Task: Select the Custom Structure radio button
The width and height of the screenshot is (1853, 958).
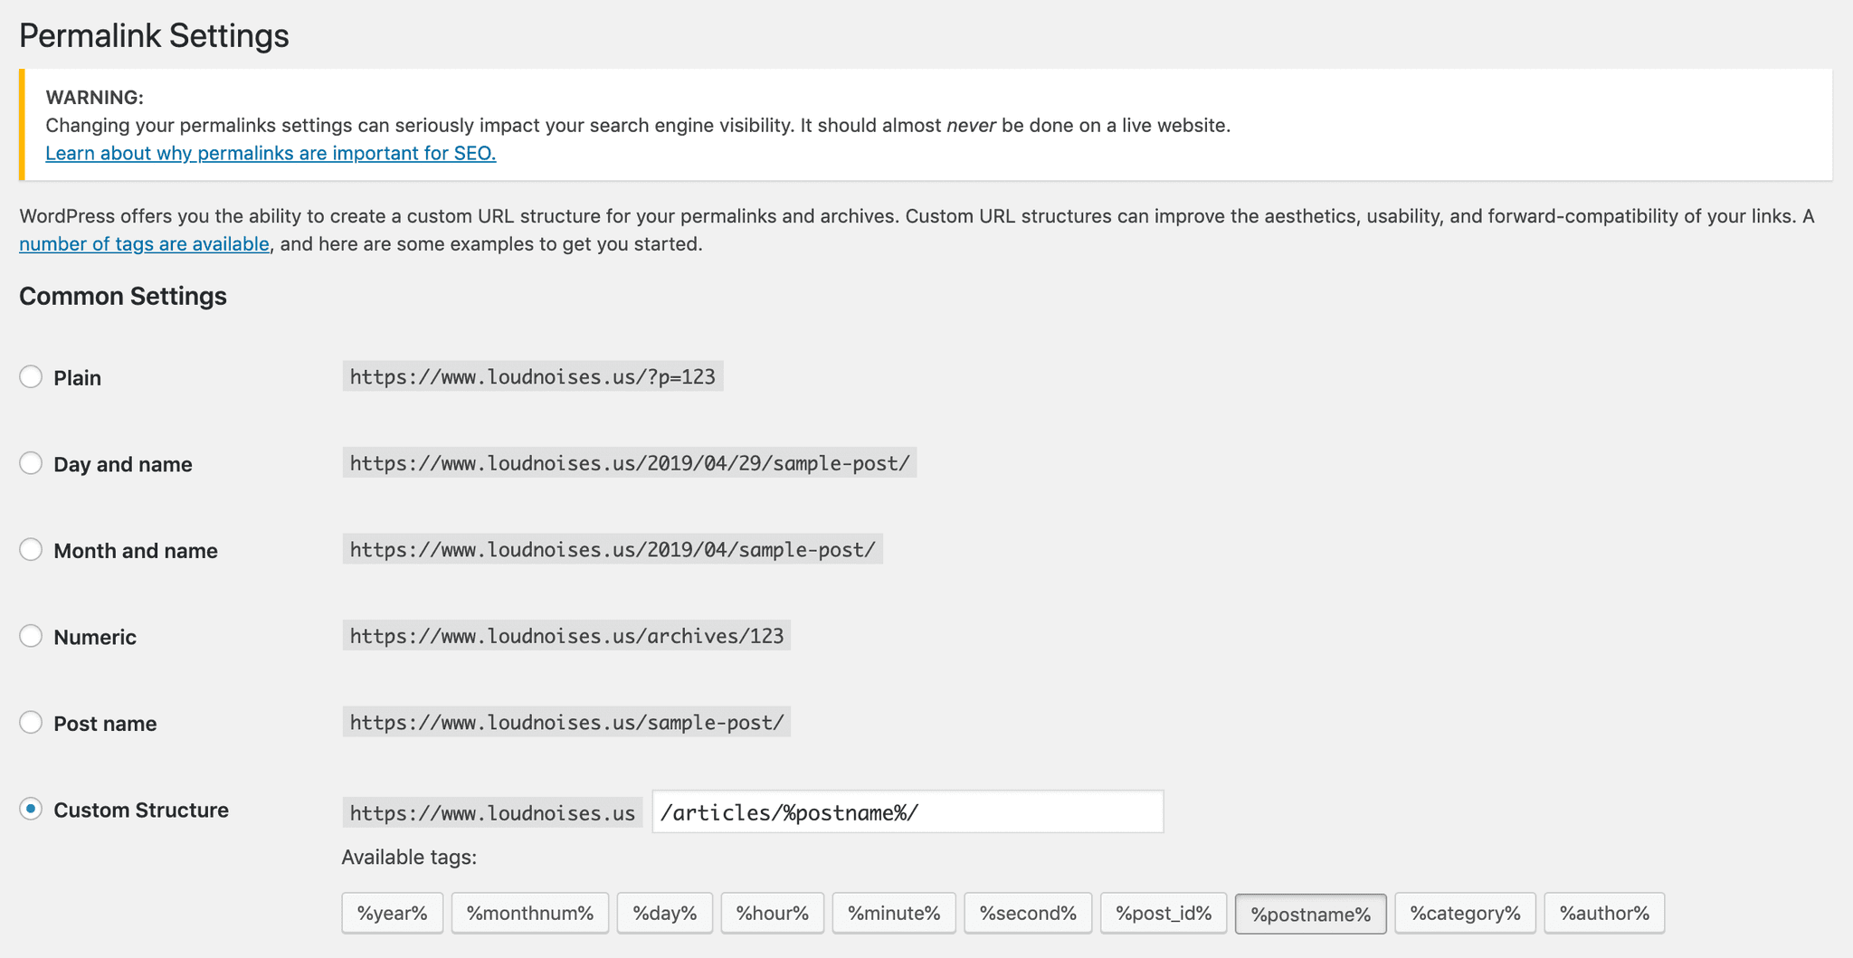Action: 31,809
